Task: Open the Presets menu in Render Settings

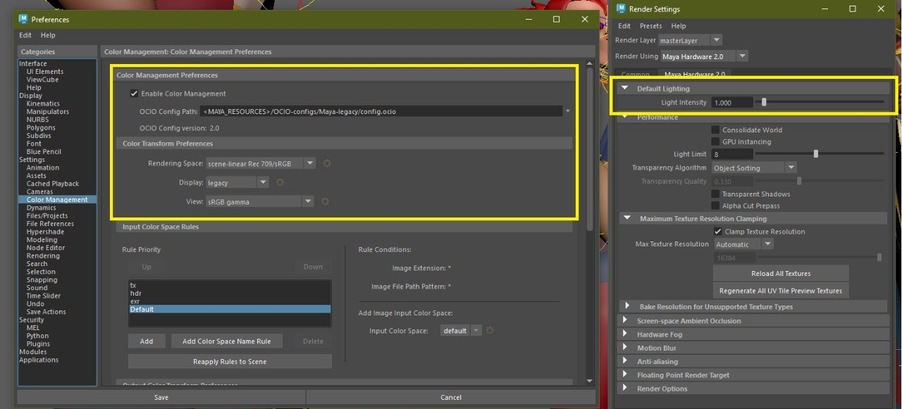Action: coord(650,26)
